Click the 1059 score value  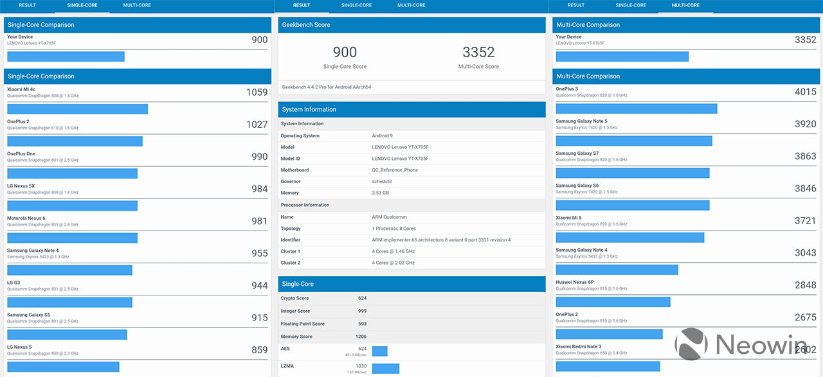pos(257,92)
